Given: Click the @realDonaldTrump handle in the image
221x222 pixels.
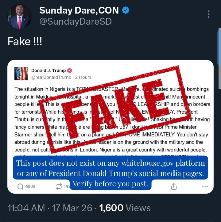Looking at the screenshot, I should (51, 77).
